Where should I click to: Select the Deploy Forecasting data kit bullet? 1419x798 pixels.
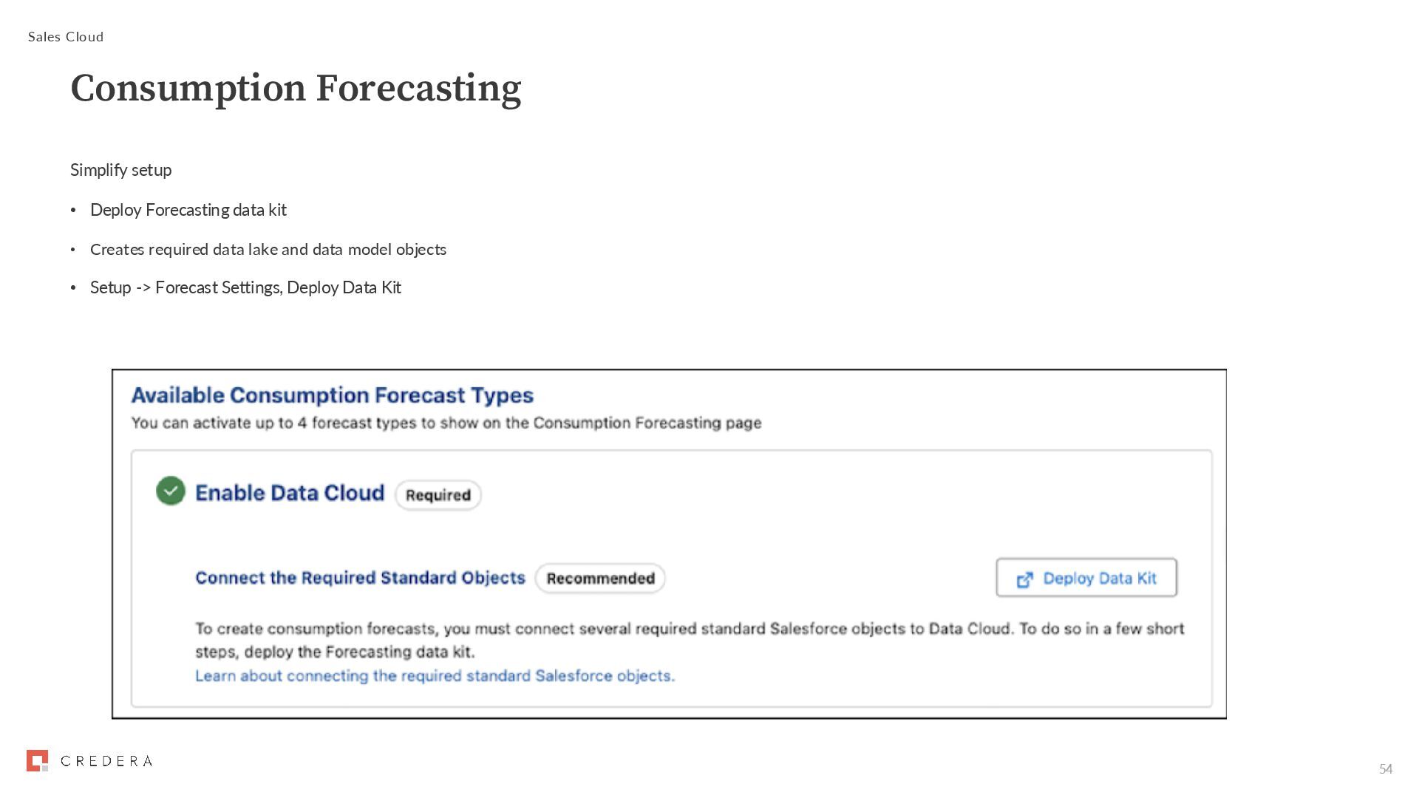(x=188, y=210)
